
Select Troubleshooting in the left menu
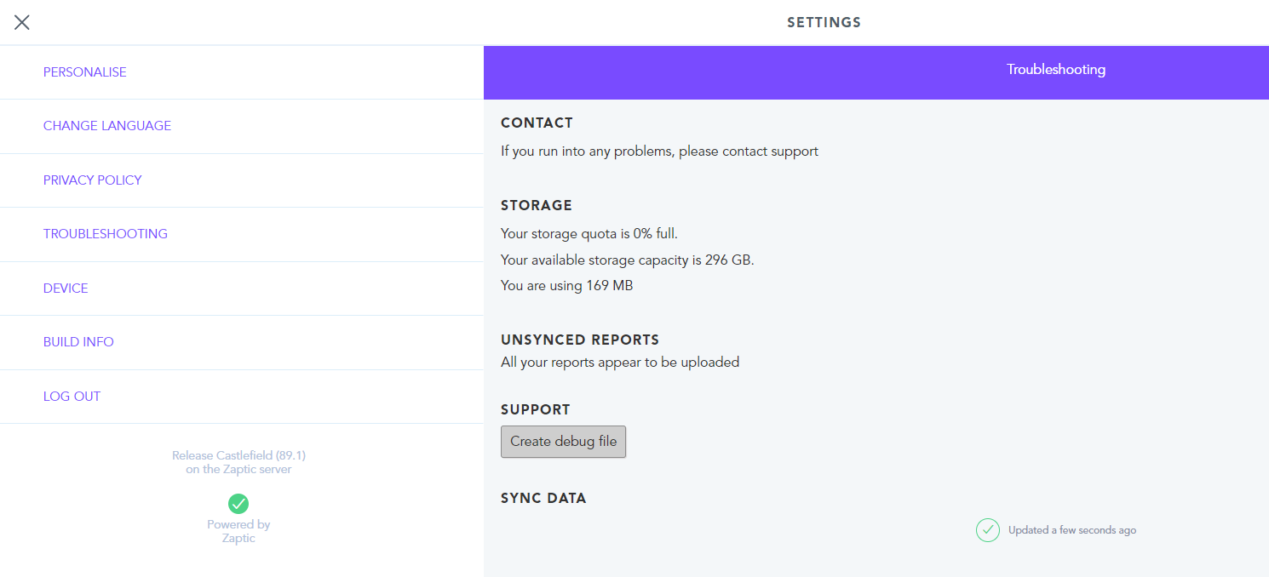pos(242,234)
